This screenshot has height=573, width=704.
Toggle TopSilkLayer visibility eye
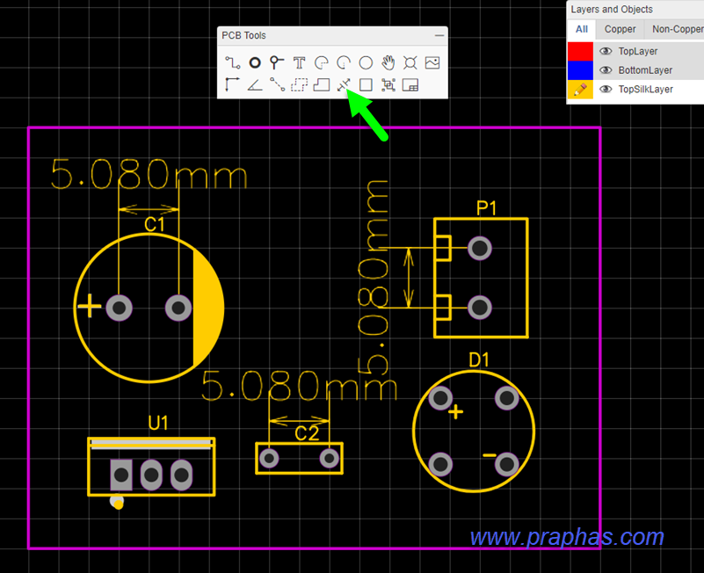(x=606, y=89)
